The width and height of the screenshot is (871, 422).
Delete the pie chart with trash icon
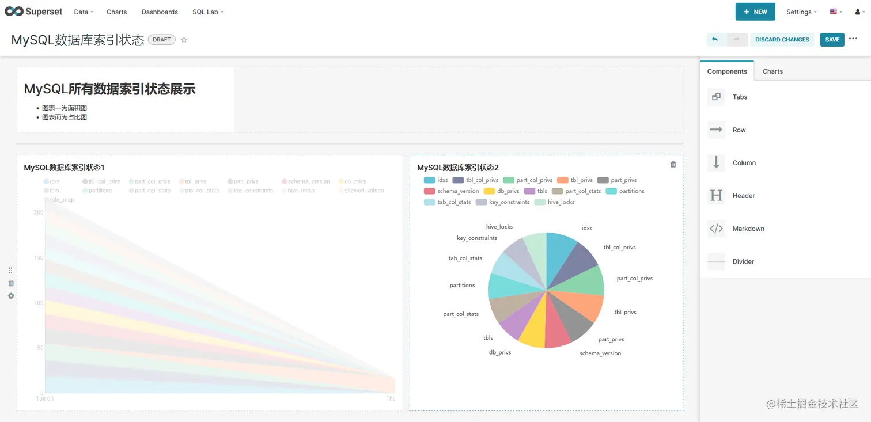[673, 165]
